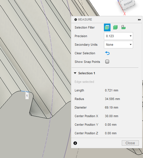143x158 pixels.
Task: Select the face/edge/vertex selection filter icon
Action: [107, 27]
